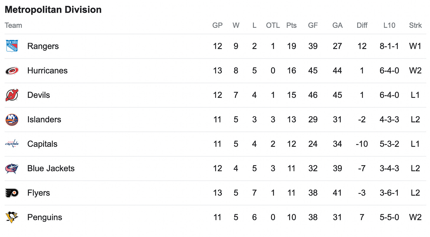Click the Pittsburgh Penguins logo
430x237 pixels.
click(x=12, y=217)
